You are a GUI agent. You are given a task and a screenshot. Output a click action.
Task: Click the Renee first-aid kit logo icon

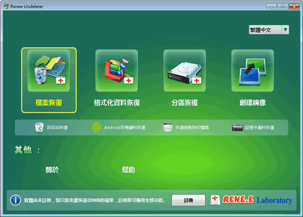(x=215, y=200)
